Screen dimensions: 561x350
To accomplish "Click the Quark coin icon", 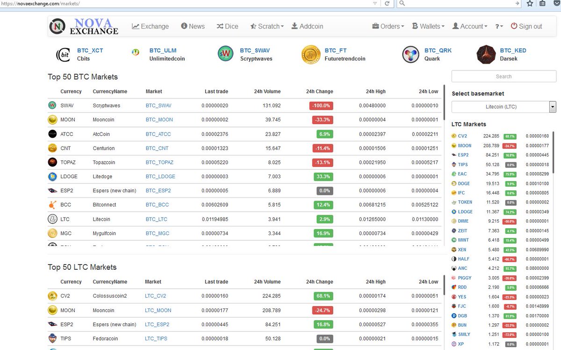I will click(410, 55).
